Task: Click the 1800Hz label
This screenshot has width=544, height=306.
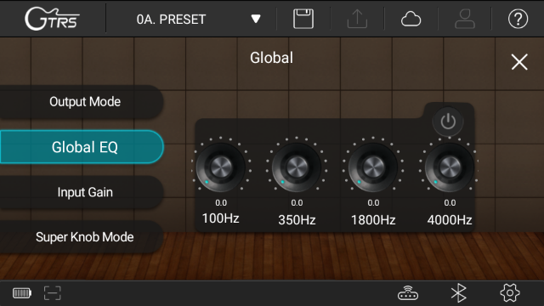Action: tap(373, 220)
